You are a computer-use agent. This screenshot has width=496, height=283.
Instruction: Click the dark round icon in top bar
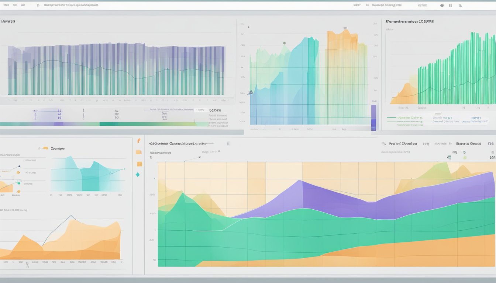[442, 6]
